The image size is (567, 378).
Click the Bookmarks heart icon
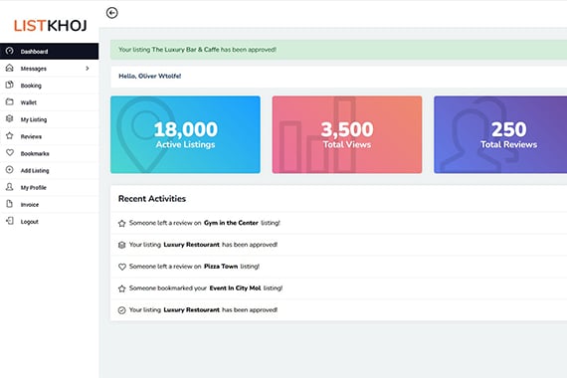coord(10,153)
